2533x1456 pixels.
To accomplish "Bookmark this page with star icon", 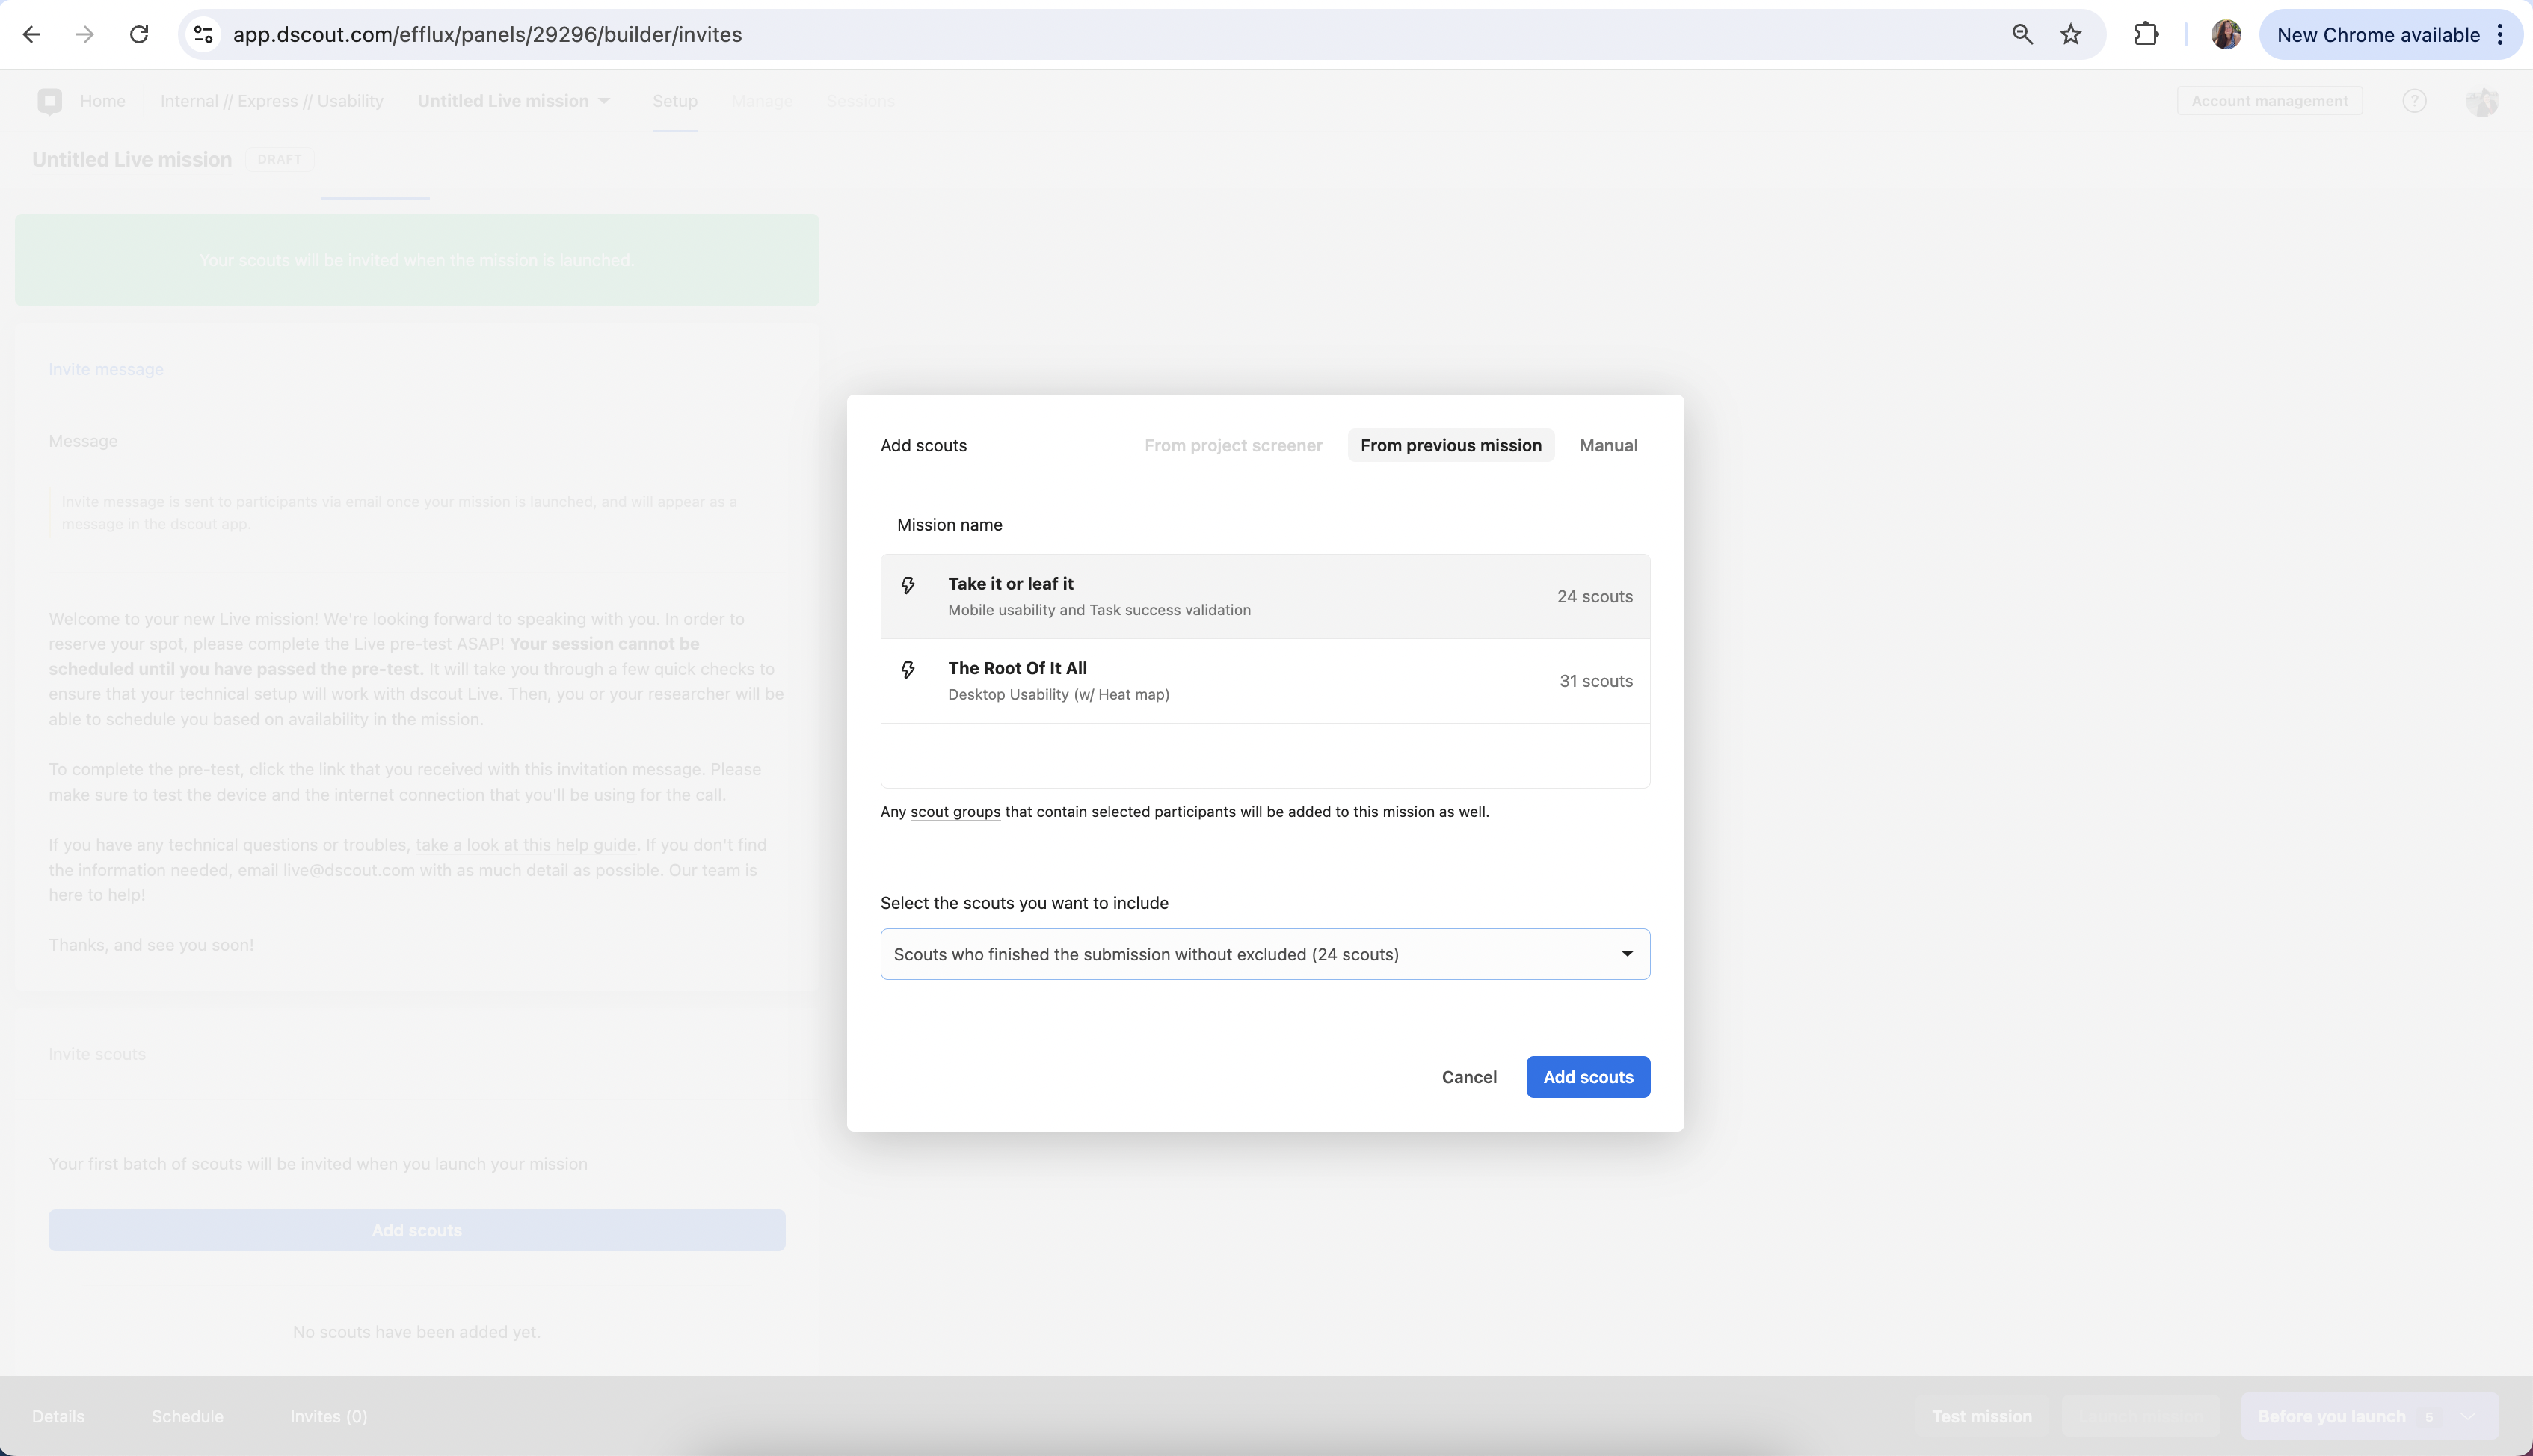I will pyautogui.click(x=2071, y=35).
